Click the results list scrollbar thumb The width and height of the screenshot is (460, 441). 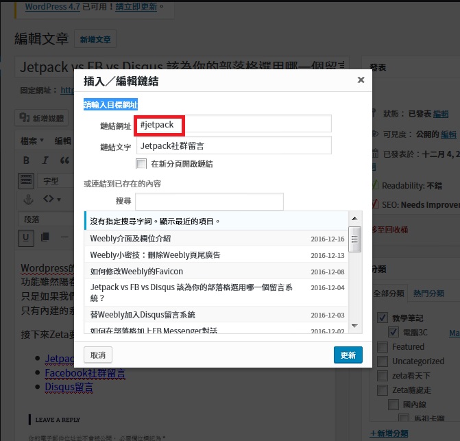[354, 239]
